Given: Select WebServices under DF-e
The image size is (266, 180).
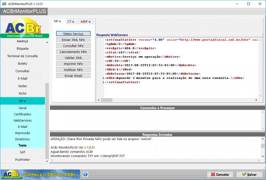Looking at the screenshot, I should [23, 120].
